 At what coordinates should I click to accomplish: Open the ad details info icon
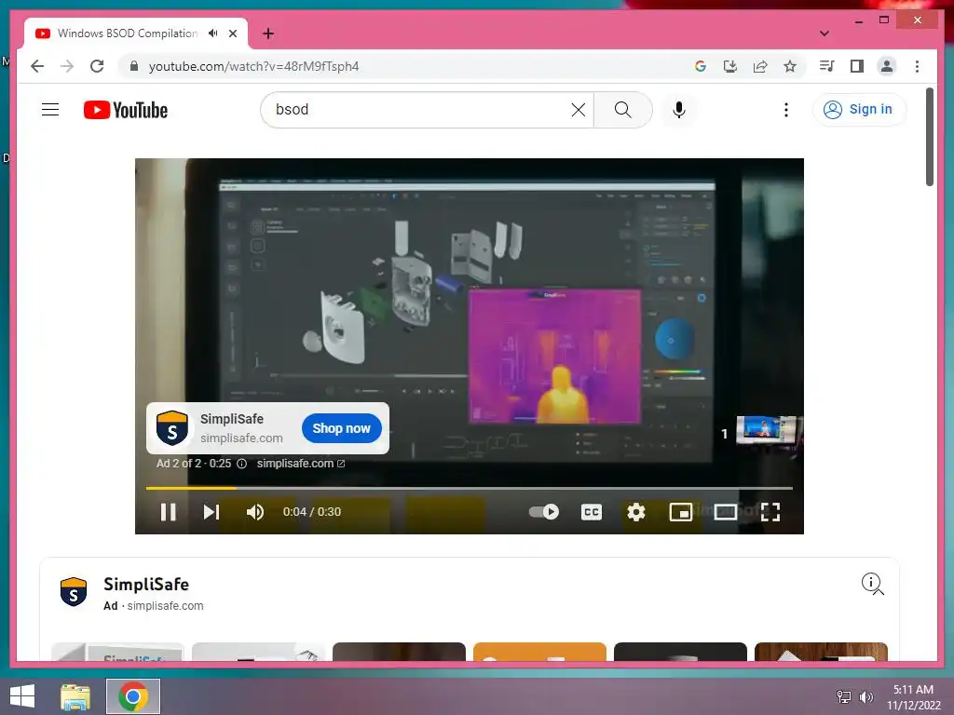872,583
